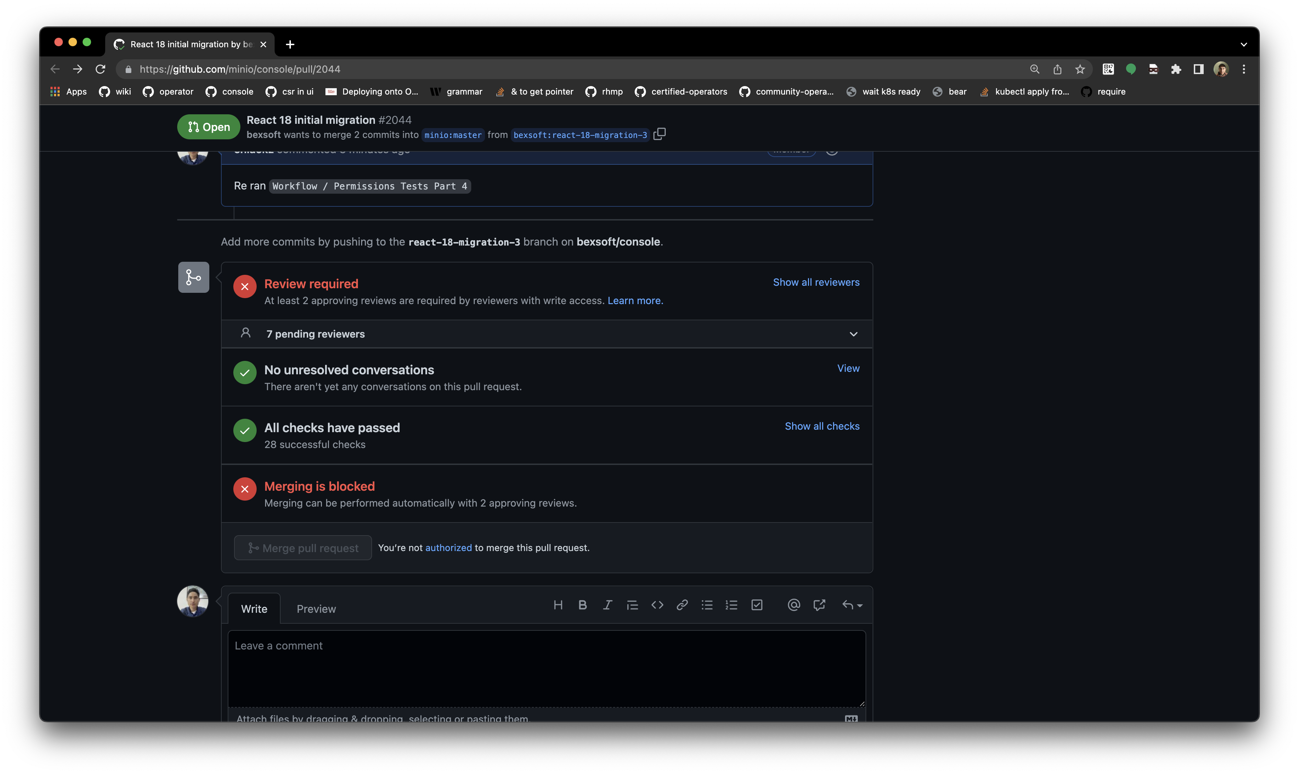Click Show all reviewers link
The width and height of the screenshot is (1299, 774).
pyautogui.click(x=816, y=282)
